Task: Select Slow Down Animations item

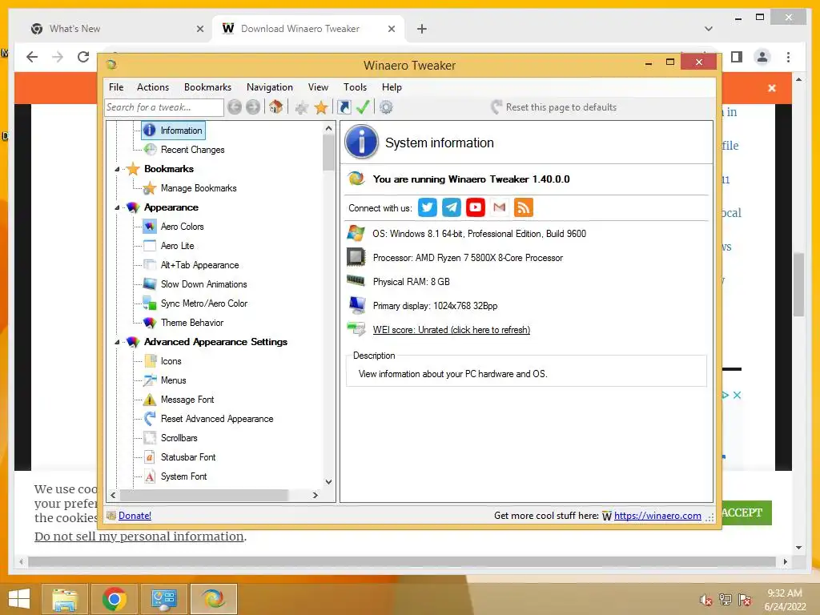Action: click(204, 284)
